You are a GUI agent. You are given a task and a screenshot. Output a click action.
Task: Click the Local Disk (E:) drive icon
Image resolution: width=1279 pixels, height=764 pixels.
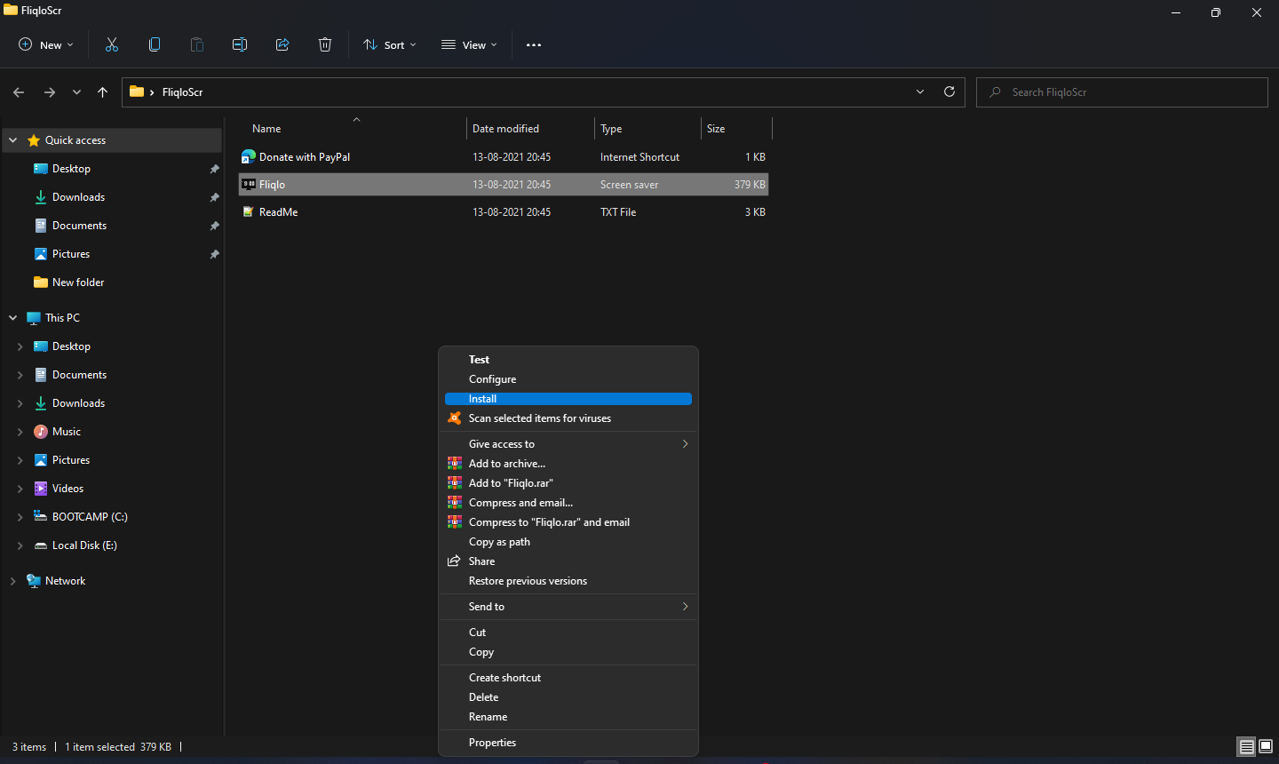[x=41, y=545]
